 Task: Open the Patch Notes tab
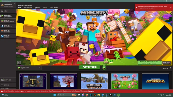pyautogui.click(x=53, y=7)
